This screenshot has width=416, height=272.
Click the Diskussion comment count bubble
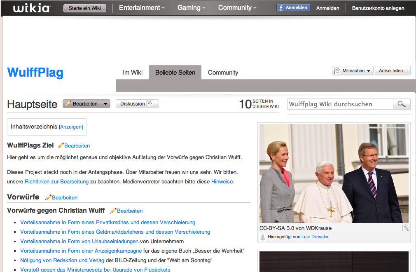[150, 103]
